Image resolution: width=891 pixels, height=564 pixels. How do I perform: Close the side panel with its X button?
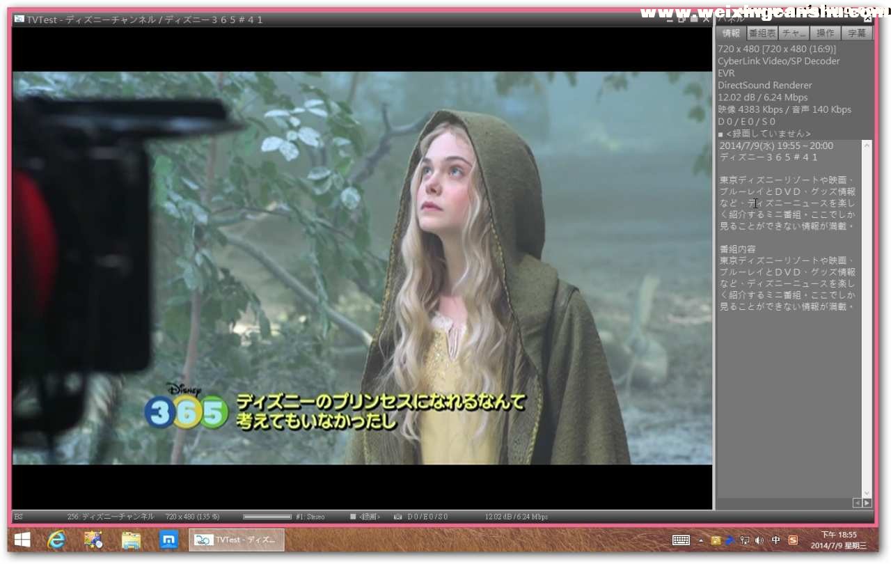pos(867,19)
